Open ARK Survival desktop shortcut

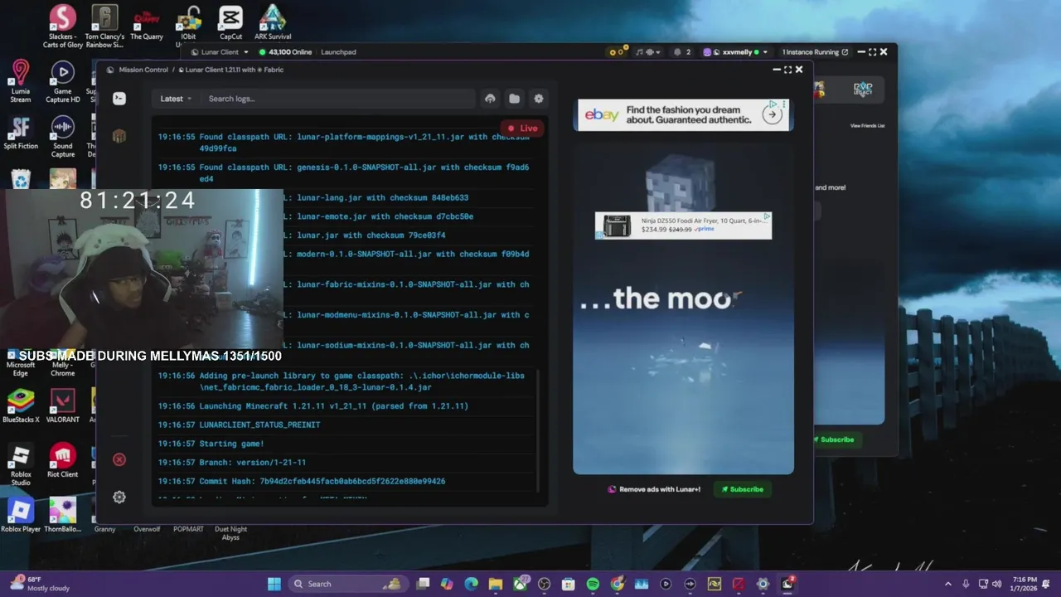pos(273,23)
